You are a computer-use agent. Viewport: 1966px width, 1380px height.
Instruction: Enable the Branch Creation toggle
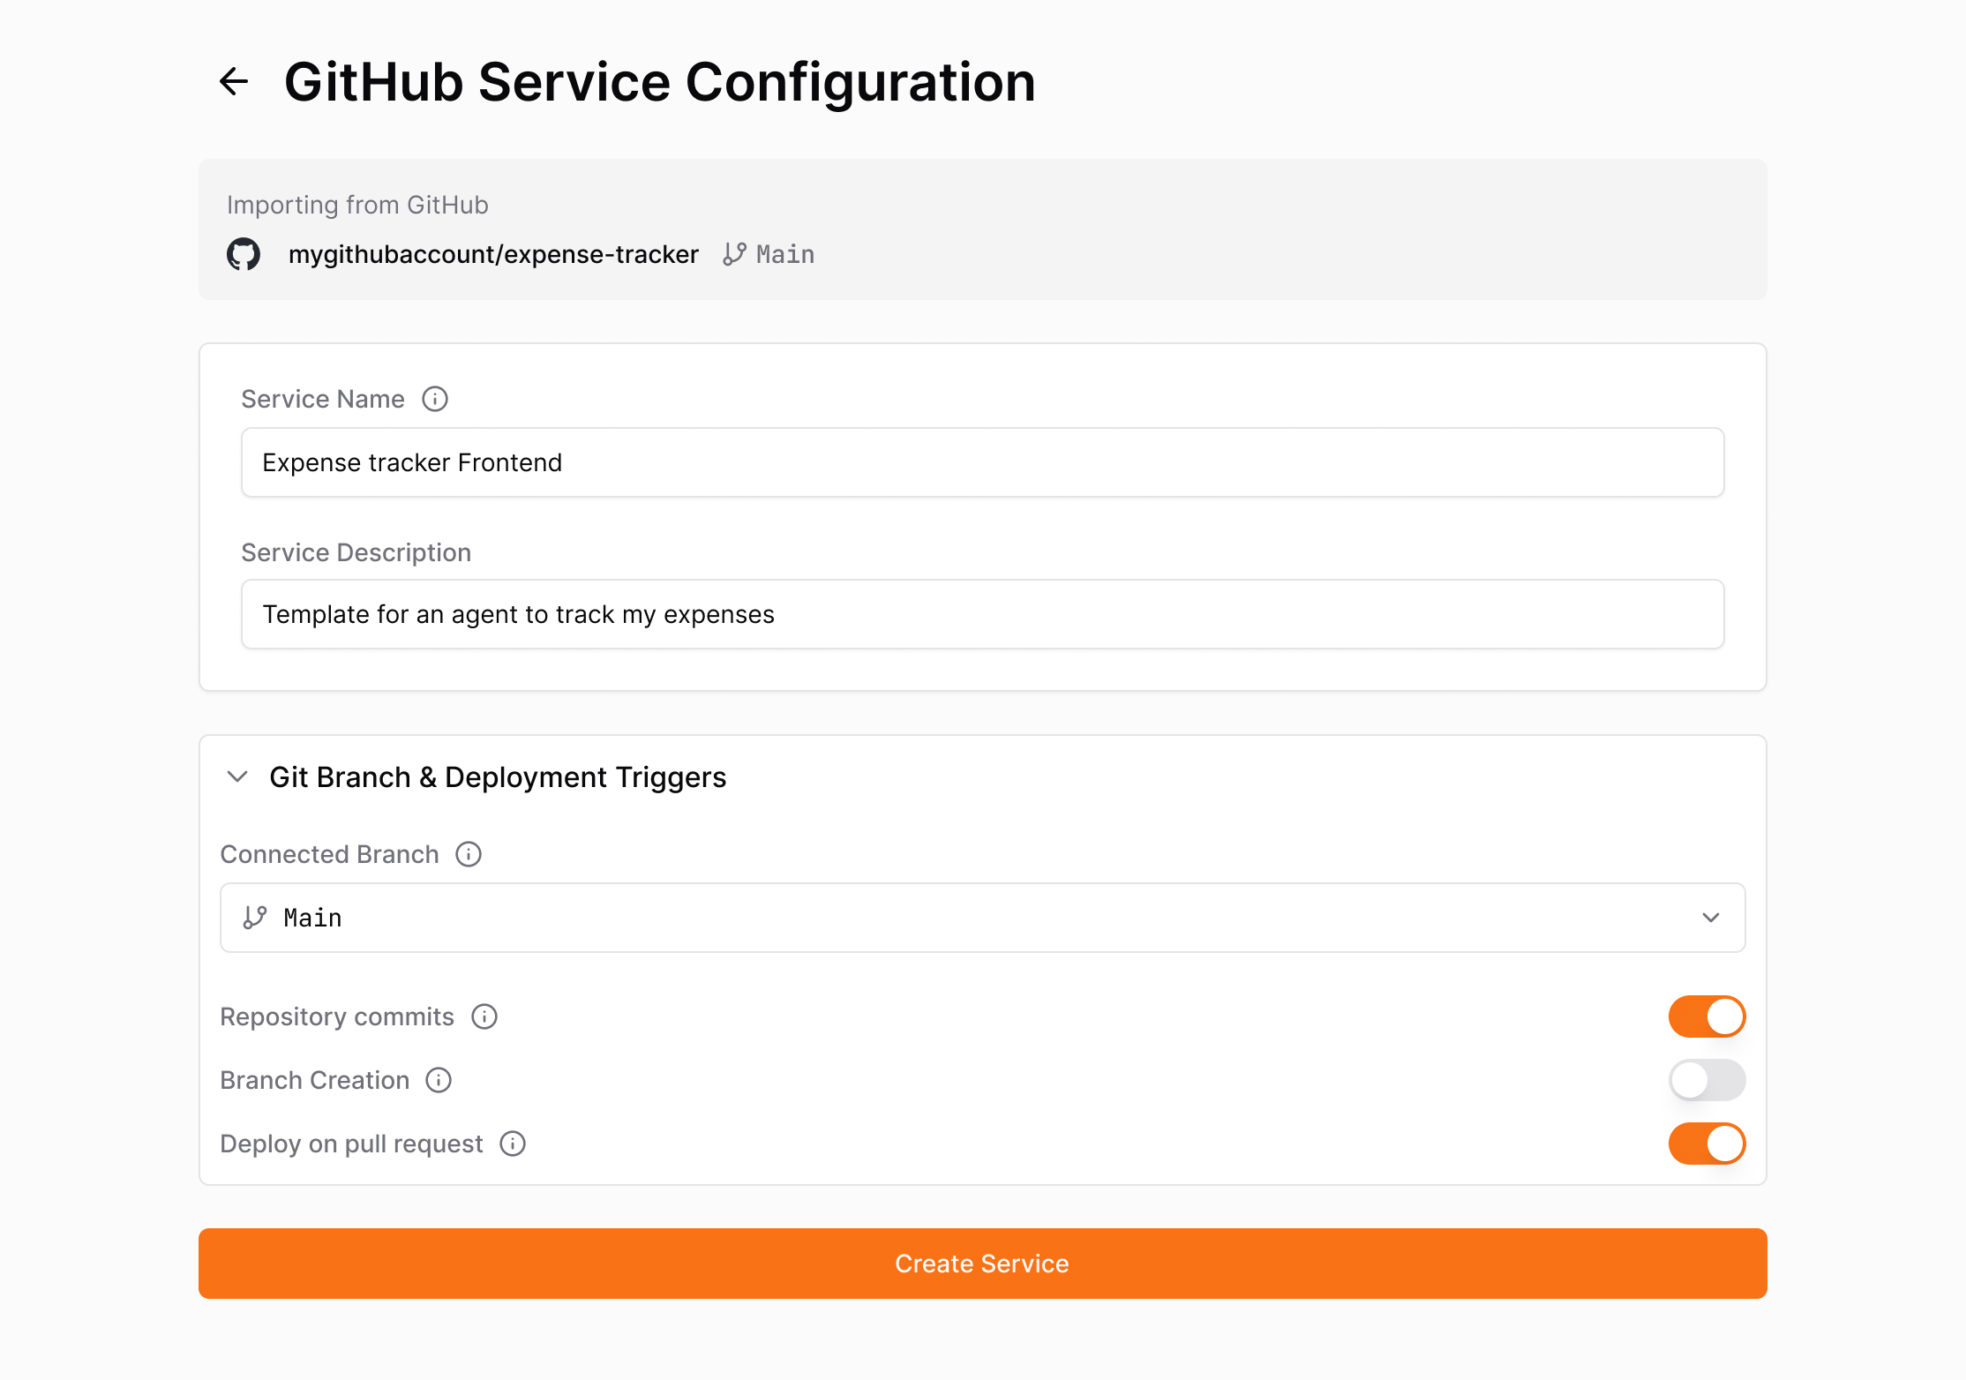(x=1707, y=1080)
